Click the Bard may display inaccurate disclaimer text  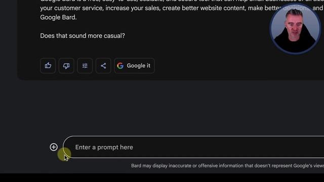(x=227, y=166)
